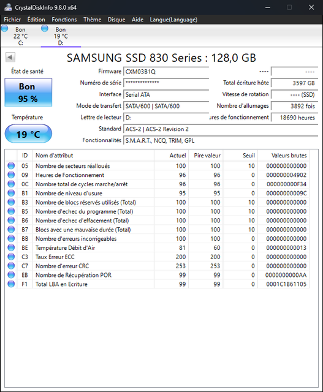This screenshot has width=323, height=392.
Task: Click status orb for attribute 05 row
Action: [x=11, y=165]
